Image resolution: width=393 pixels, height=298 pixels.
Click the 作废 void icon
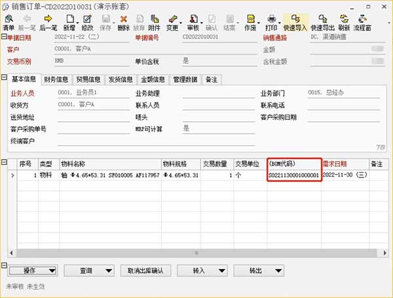pos(250,22)
